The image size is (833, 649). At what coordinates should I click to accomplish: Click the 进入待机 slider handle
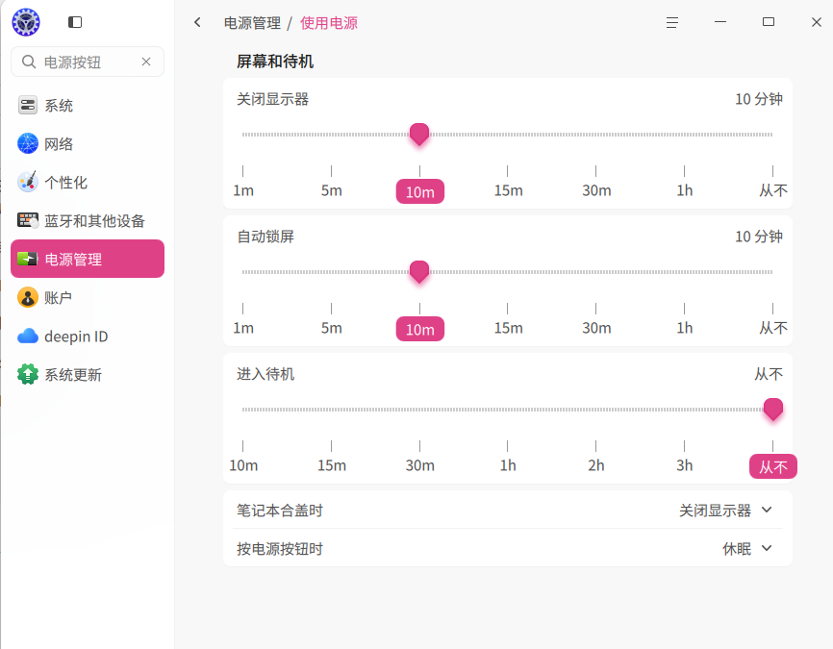coord(773,410)
